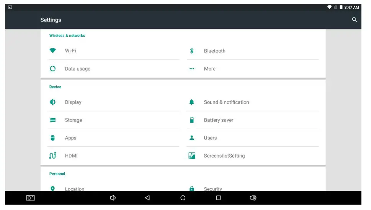
Task: Open search in Settings
Action: tap(354, 20)
